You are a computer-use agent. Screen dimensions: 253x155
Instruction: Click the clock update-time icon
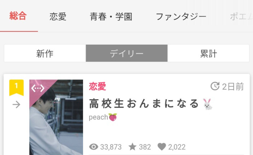215,86
